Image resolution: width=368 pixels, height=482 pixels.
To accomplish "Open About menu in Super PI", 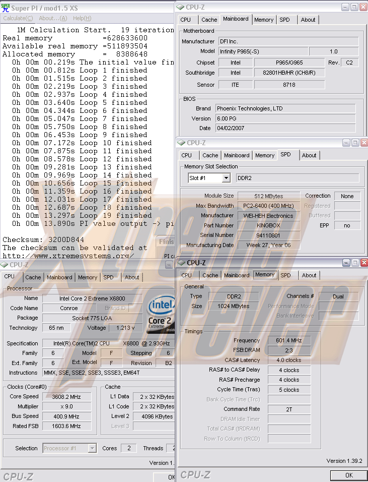I will [53, 18].
